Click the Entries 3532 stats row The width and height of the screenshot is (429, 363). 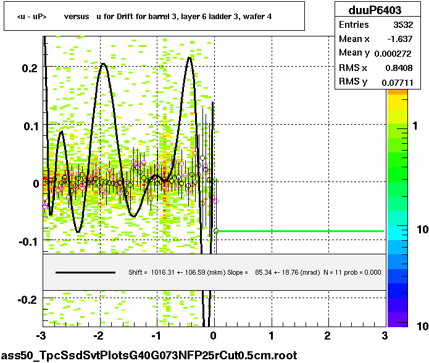coord(376,25)
